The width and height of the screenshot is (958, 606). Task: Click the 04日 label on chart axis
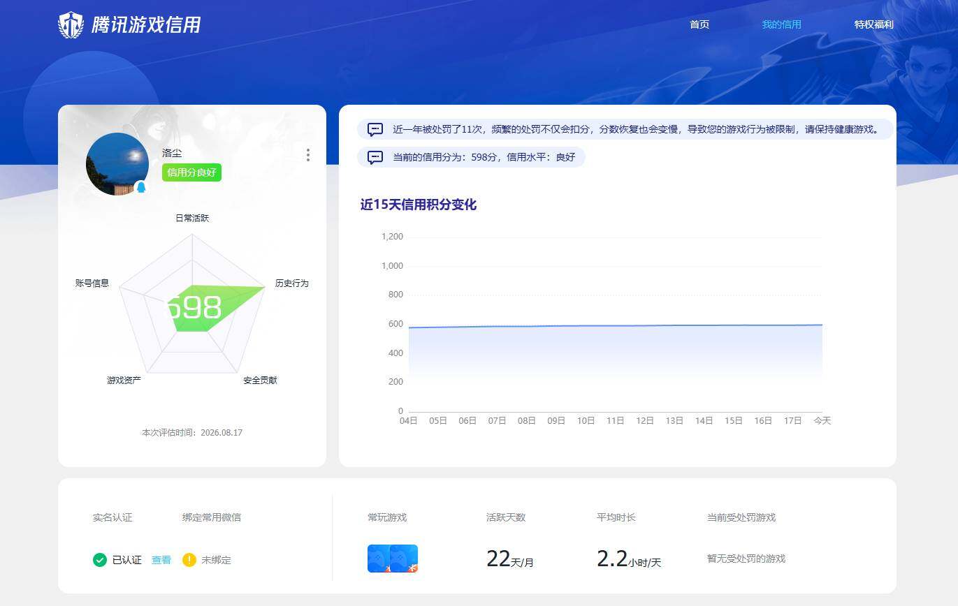(x=408, y=421)
